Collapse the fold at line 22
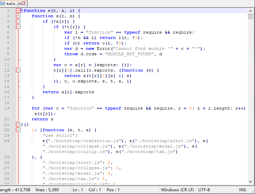The image size is (255, 194). click(x=18, y=130)
